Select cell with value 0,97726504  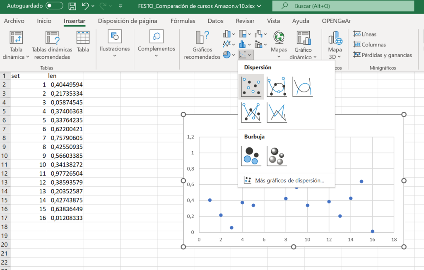[x=65, y=174]
